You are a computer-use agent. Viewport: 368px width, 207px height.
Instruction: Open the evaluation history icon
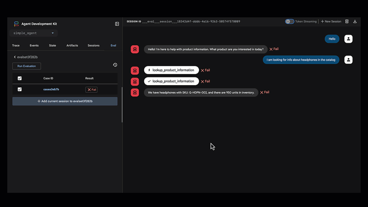(115, 65)
